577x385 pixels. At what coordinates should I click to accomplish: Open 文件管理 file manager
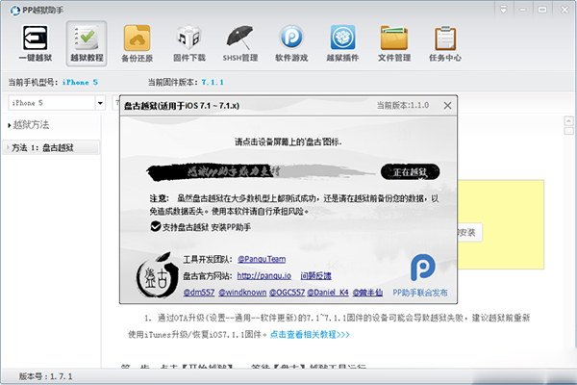click(394, 44)
